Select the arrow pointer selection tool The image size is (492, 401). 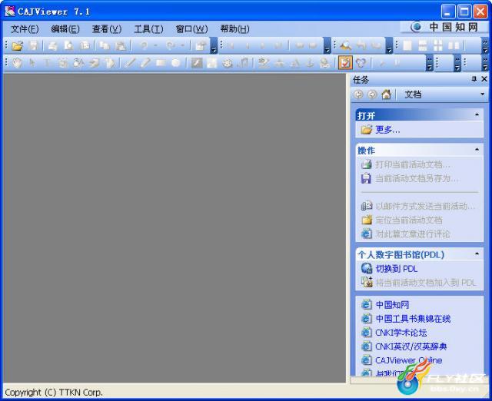[32, 63]
